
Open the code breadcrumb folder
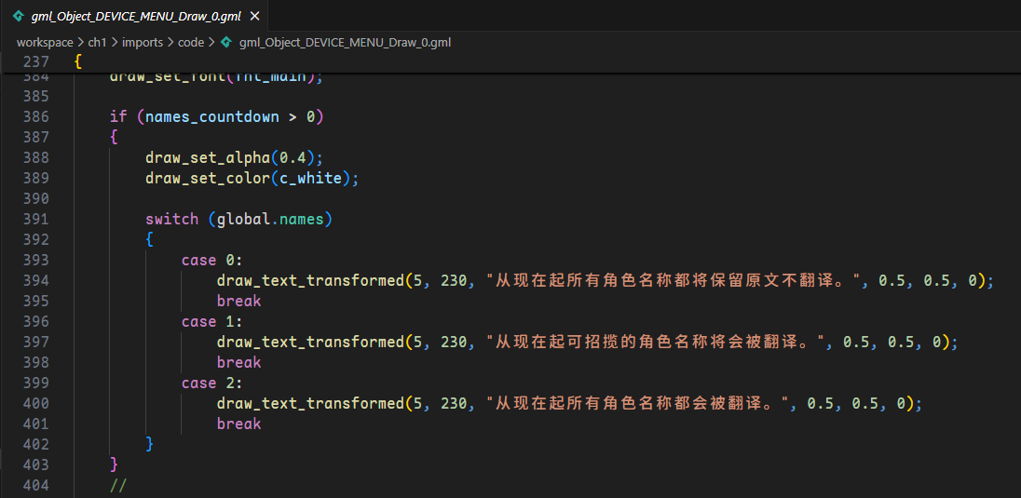[191, 42]
